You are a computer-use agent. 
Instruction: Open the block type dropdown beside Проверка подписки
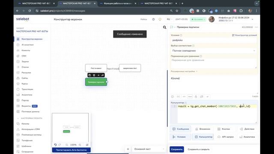pyautogui.click(x=173, y=27)
